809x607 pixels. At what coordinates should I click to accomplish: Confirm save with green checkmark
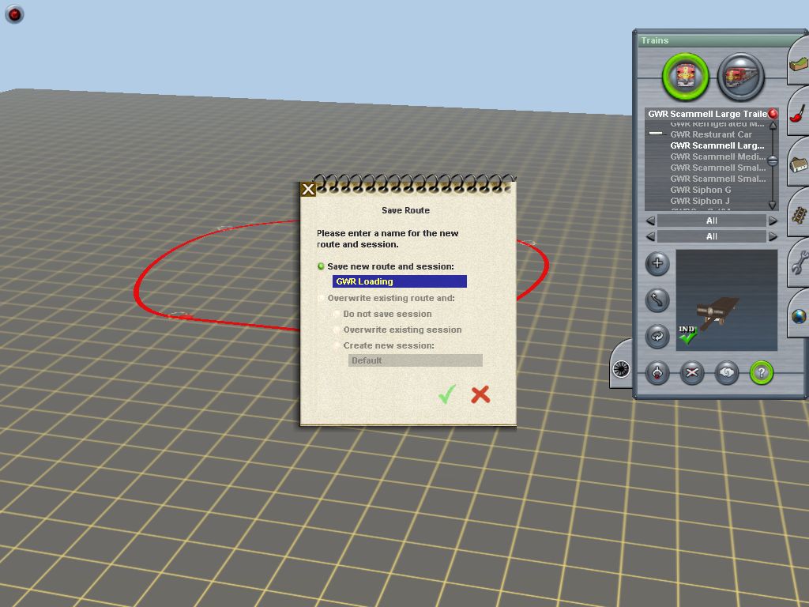click(447, 394)
